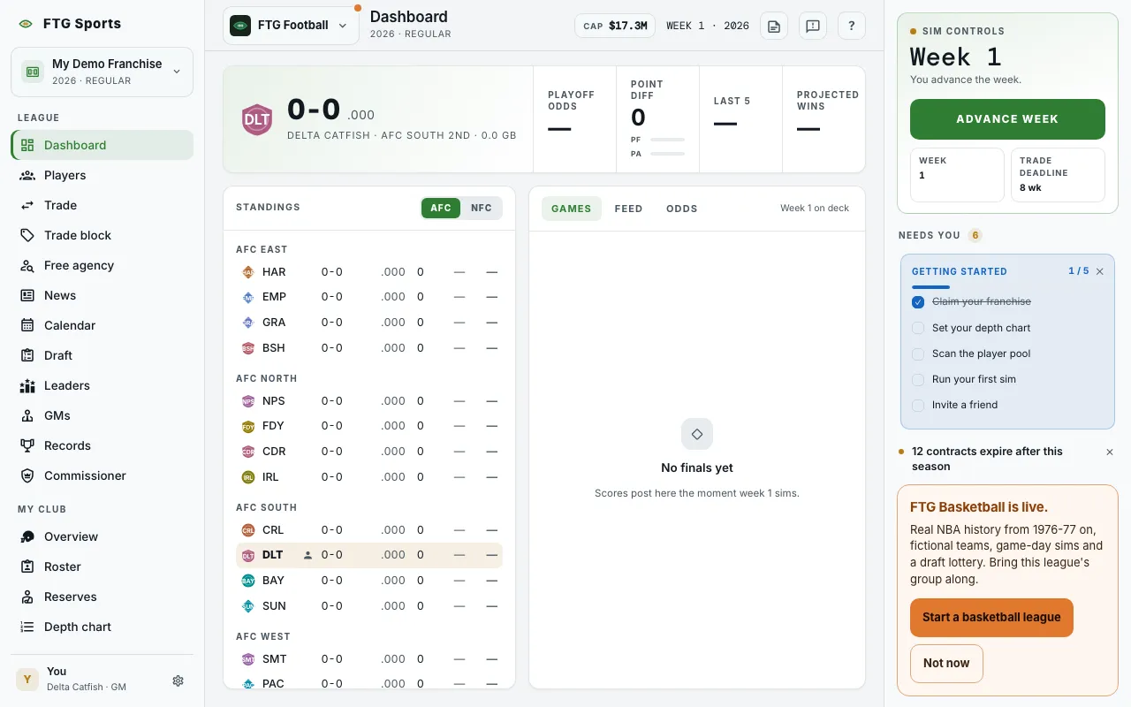This screenshot has width=1131, height=707.
Task: Select the Games tab
Action: click(571, 209)
